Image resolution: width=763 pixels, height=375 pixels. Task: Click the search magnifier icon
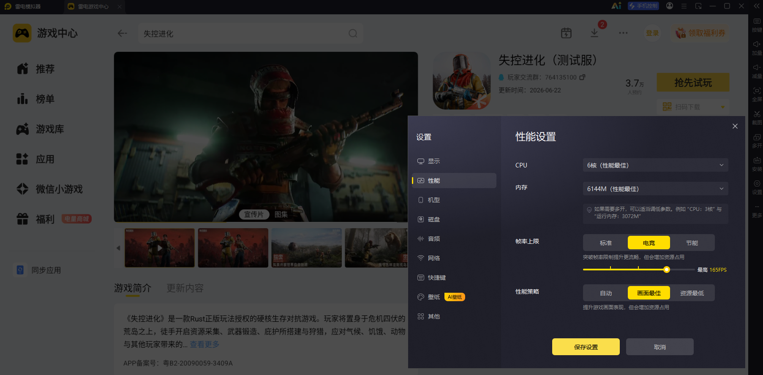point(353,33)
